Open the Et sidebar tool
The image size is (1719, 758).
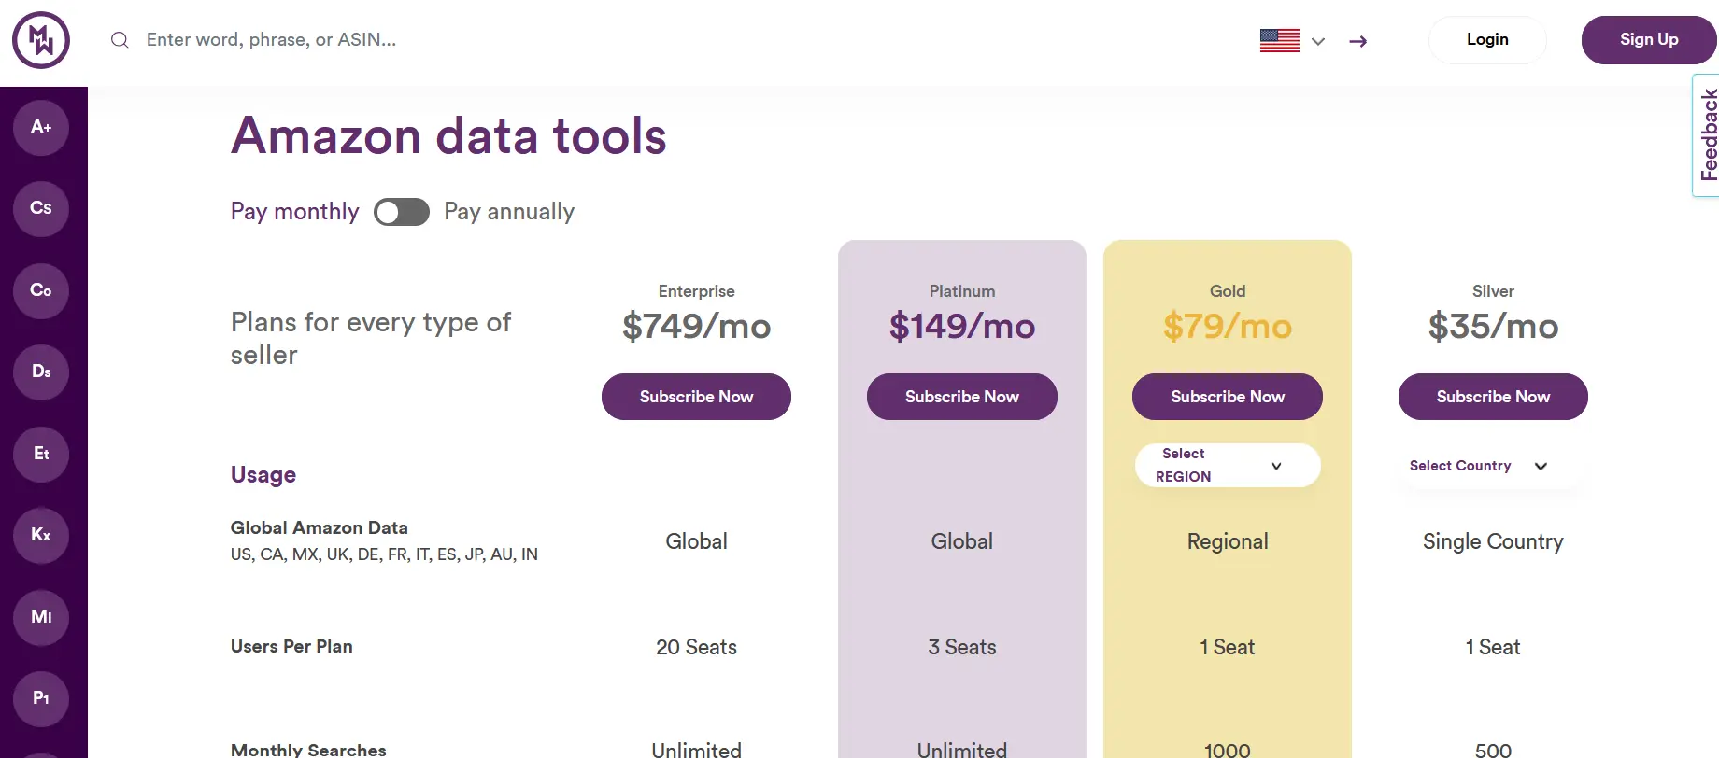[41, 454]
